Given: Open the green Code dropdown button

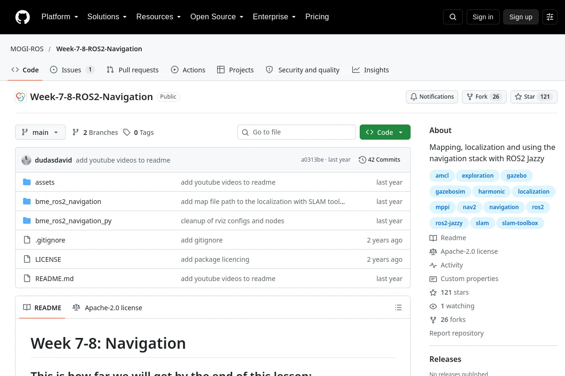Looking at the screenshot, I should (x=385, y=133).
